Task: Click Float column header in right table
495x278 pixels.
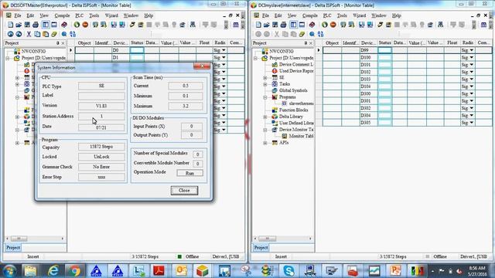Action: [452, 42]
